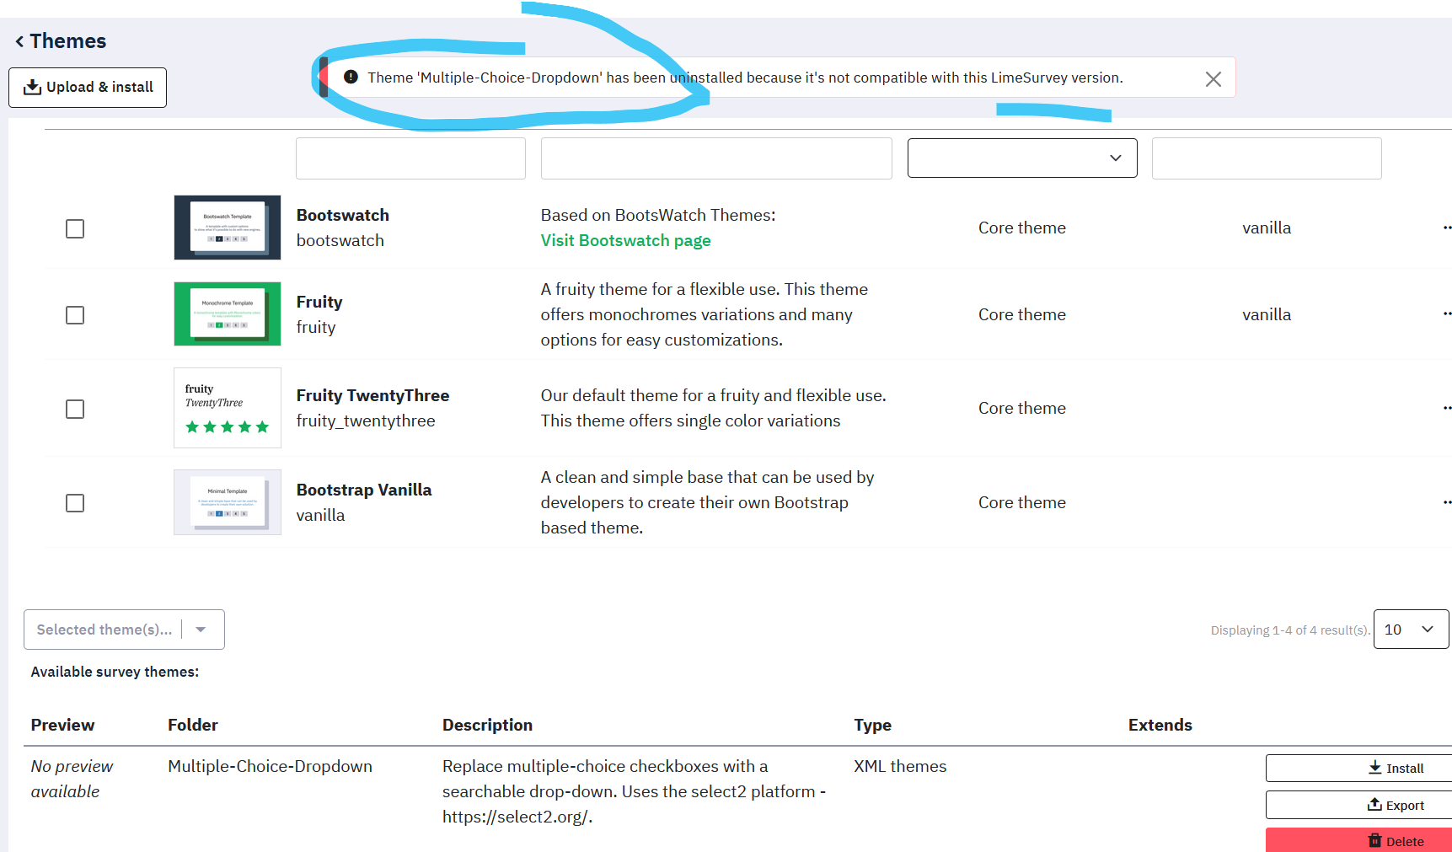
Task: Expand the theme type filter dropdown
Action: pos(1021,158)
